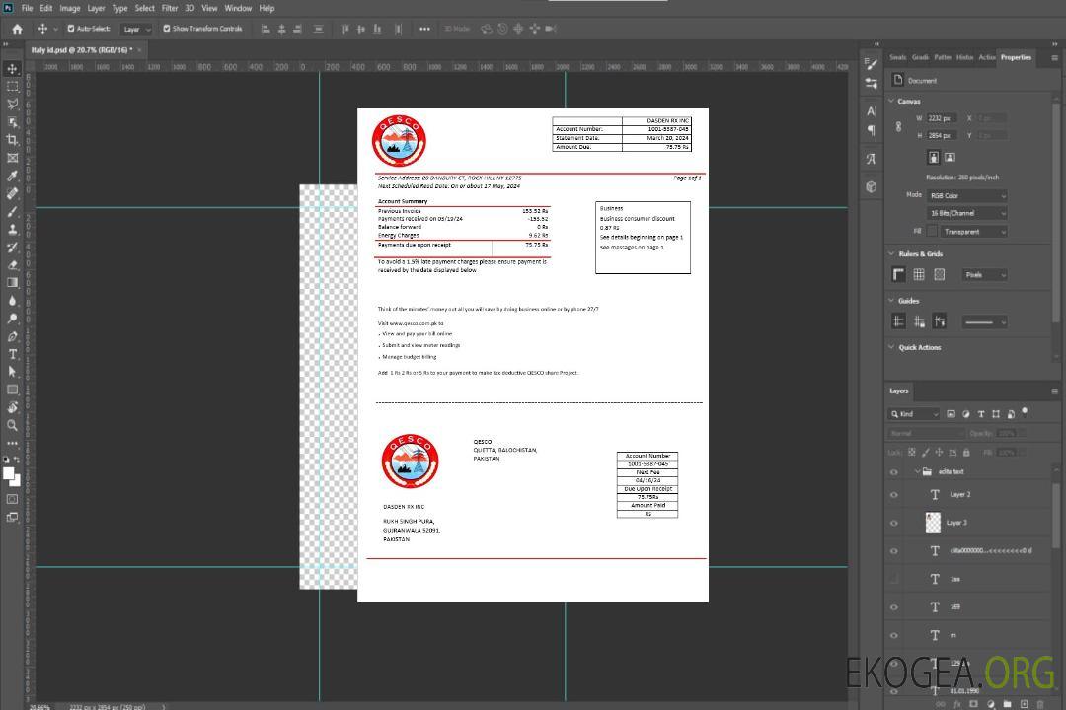Hide the 'edite text' group
Screen dimensions: 1066x710
coord(894,472)
